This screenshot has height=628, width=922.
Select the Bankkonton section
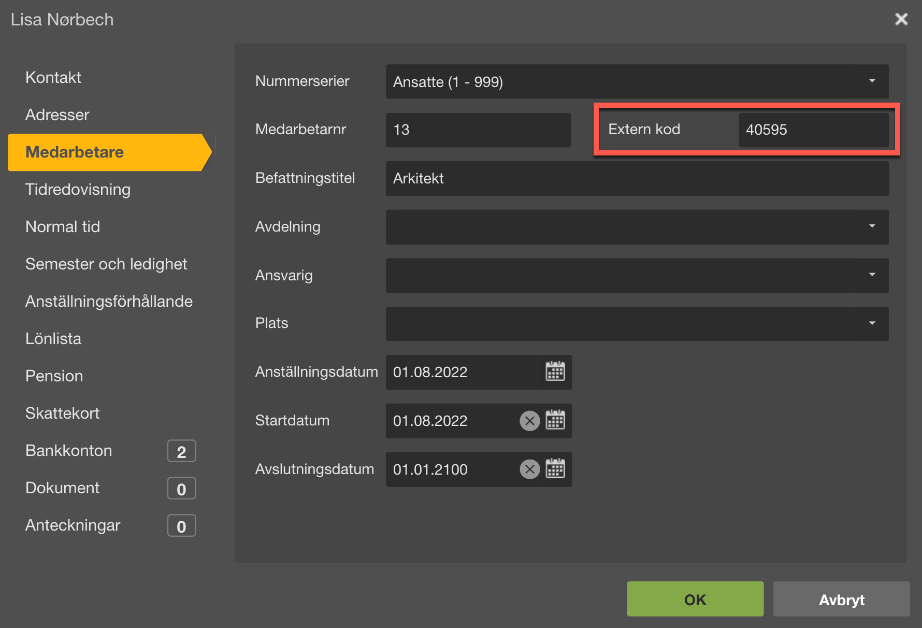coord(69,451)
